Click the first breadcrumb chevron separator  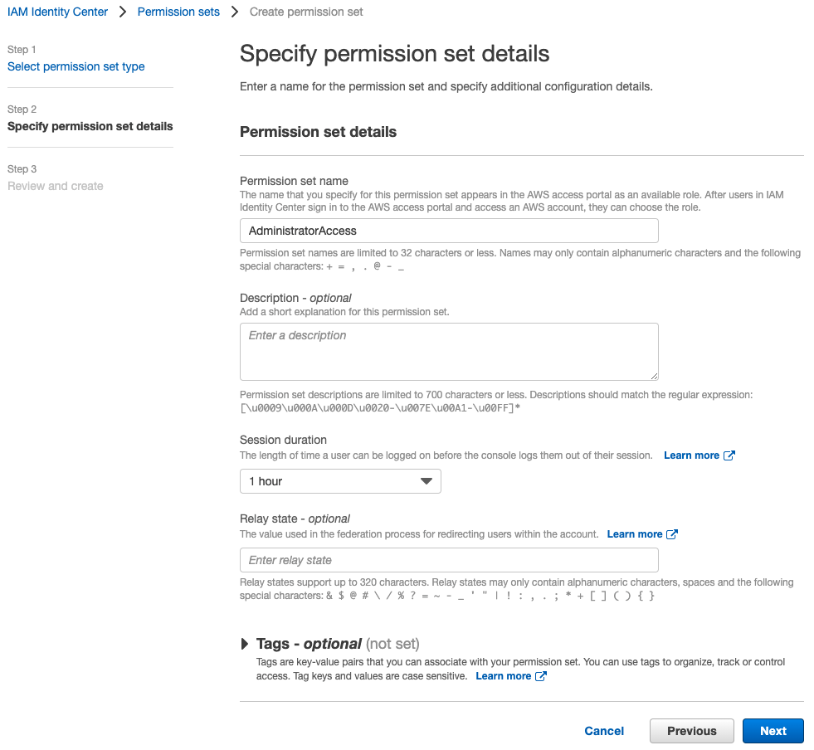[123, 12]
